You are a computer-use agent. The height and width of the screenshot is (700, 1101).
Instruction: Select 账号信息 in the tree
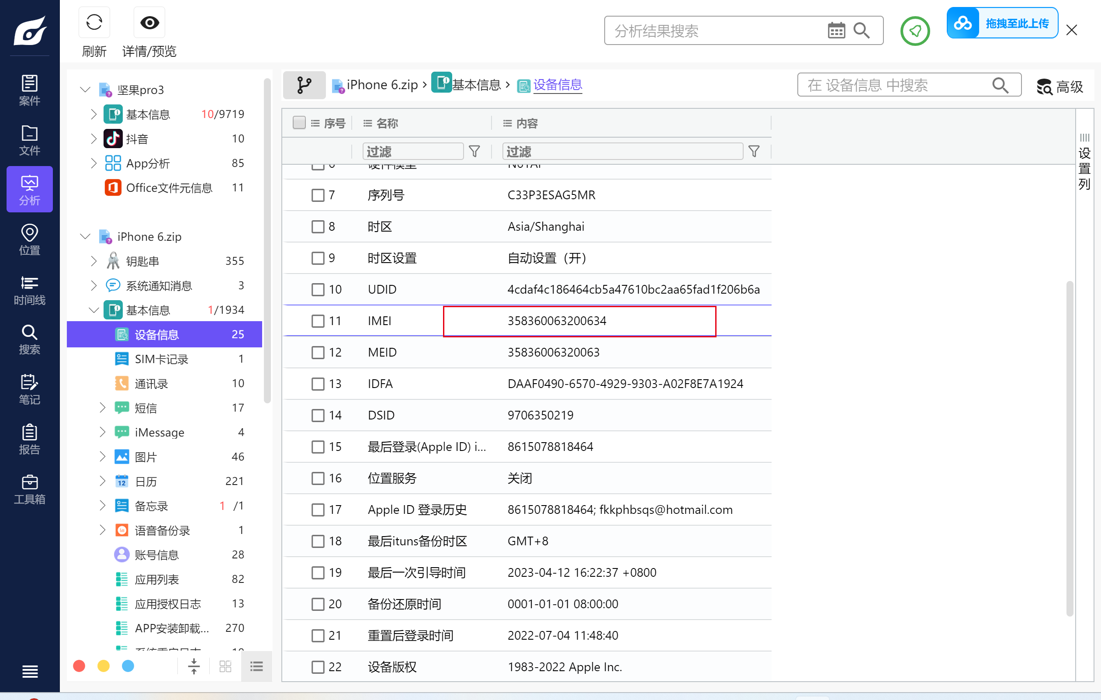coord(164,554)
